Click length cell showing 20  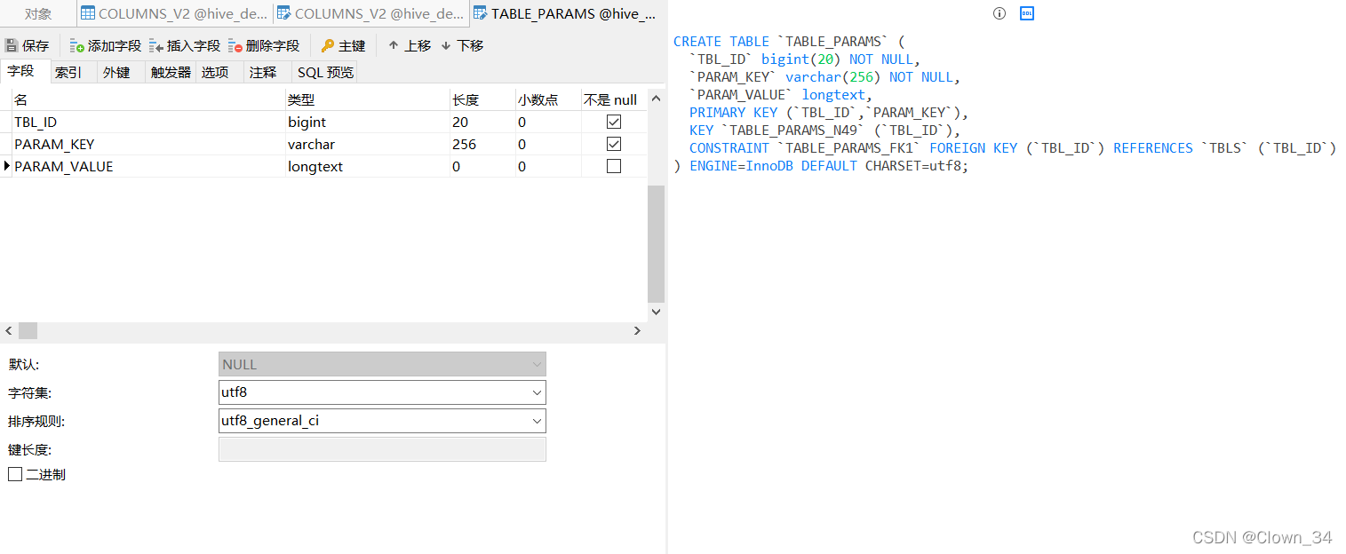[x=482, y=122]
